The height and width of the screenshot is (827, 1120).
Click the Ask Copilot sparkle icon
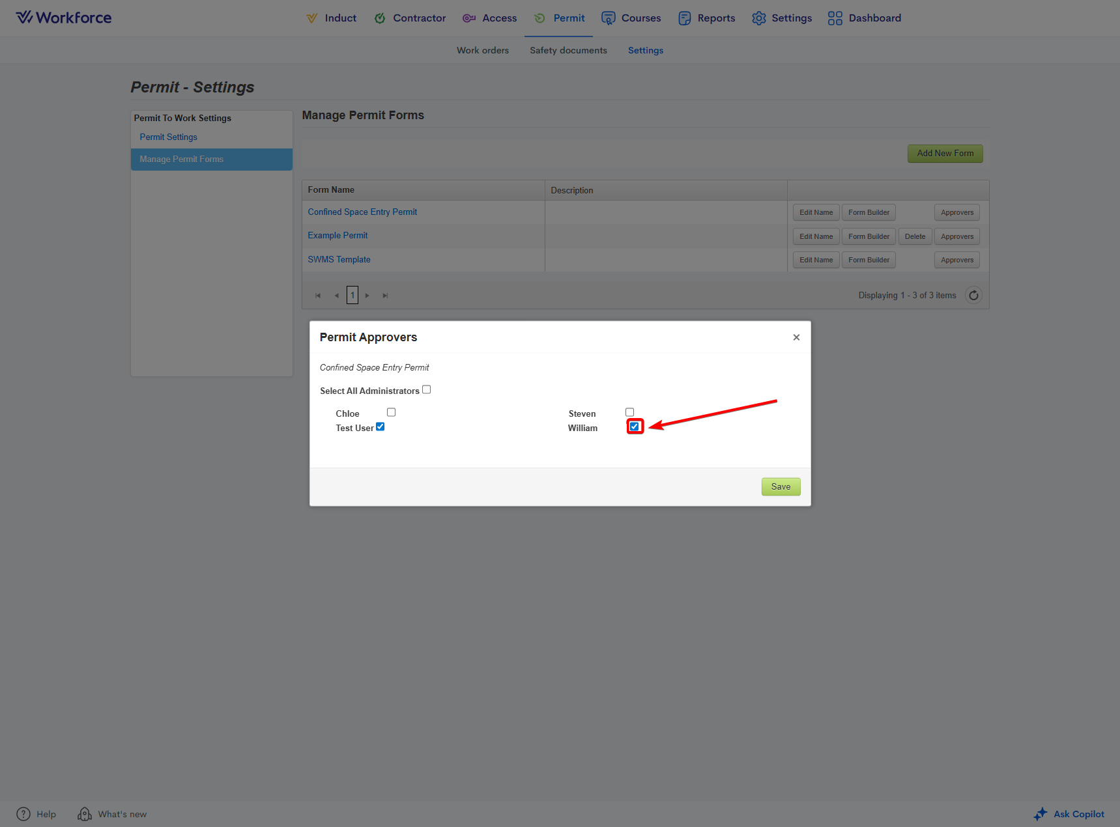(x=1041, y=814)
